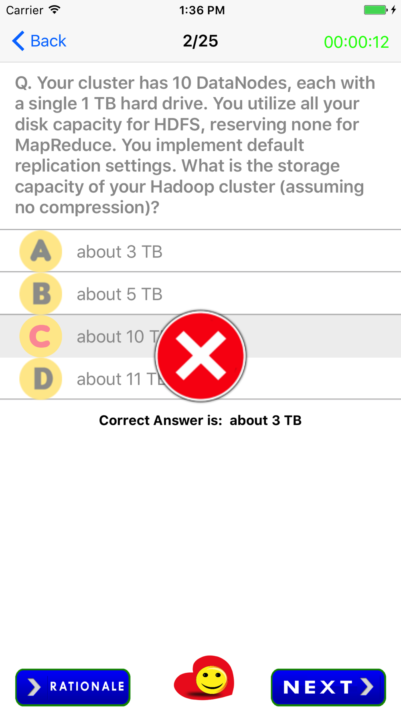This screenshot has width=401, height=712.
Task: Tap the Wi-Fi signal icon in status bar
Action: tap(55, 10)
